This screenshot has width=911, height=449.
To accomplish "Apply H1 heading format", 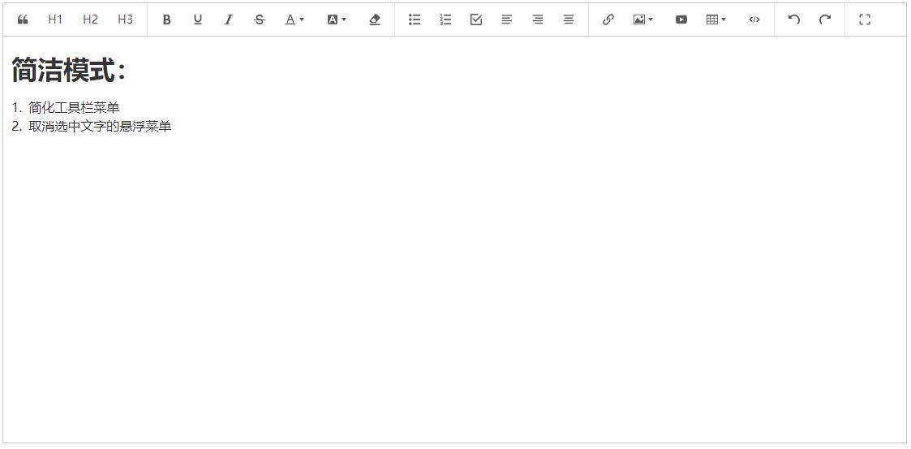I will [x=55, y=19].
